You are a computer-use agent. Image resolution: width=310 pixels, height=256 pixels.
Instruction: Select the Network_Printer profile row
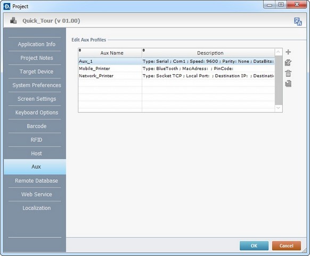pyautogui.click(x=176, y=76)
